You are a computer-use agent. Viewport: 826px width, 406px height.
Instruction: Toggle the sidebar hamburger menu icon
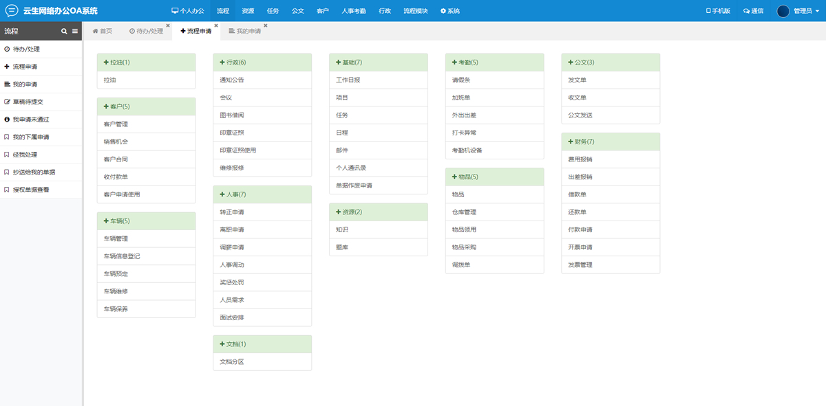coord(75,31)
